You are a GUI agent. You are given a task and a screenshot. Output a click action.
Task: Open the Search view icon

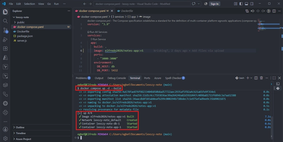coord(5,21)
